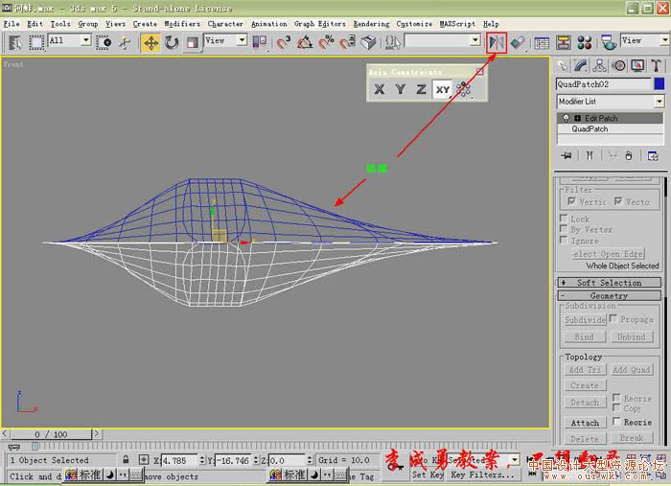The width and height of the screenshot is (671, 486).
Task: Open the Customize menu
Action: tap(414, 24)
